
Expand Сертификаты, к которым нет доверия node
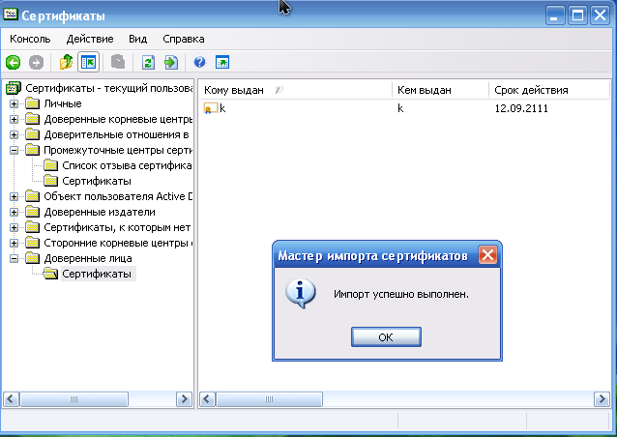(x=14, y=227)
